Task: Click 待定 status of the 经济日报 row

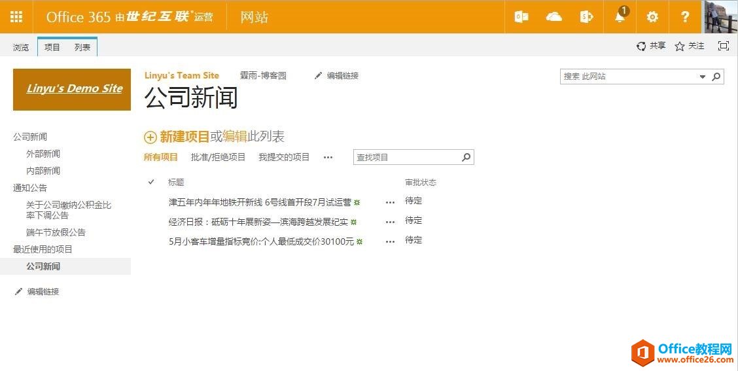Action: tap(413, 221)
